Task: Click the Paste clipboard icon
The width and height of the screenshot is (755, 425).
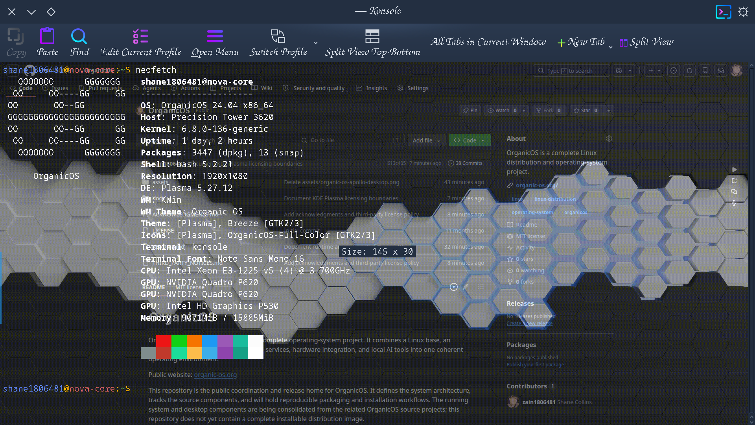Action: coord(47,36)
